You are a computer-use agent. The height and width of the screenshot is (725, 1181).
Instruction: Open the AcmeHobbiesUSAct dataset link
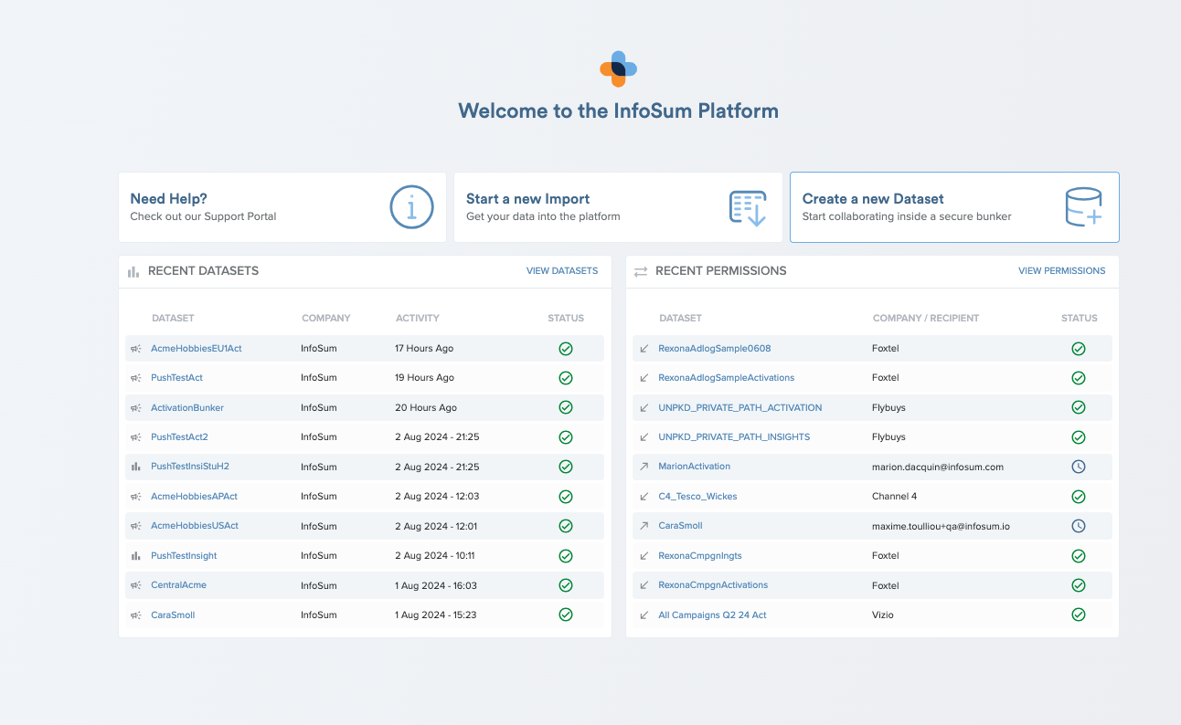(195, 526)
